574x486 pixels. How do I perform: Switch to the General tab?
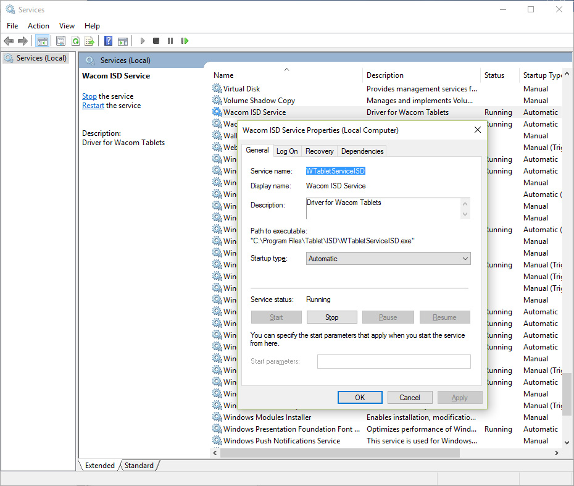click(257, 150)
